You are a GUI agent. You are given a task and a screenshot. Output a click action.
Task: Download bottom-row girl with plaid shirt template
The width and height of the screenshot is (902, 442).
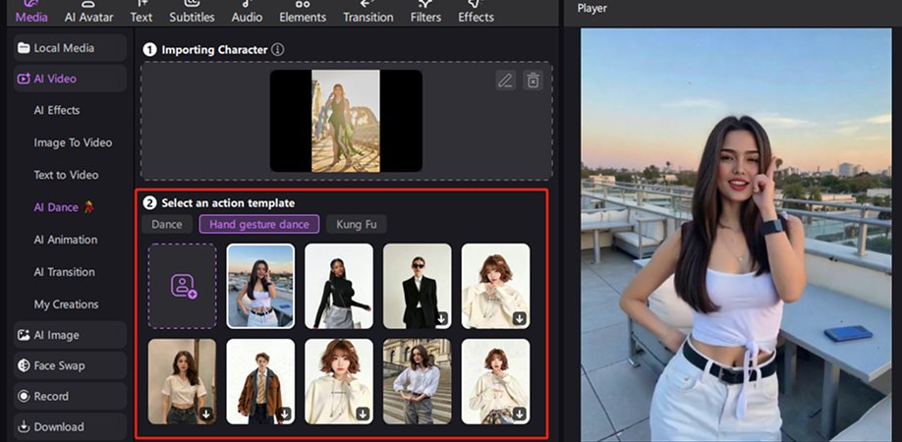click(520, 414)
